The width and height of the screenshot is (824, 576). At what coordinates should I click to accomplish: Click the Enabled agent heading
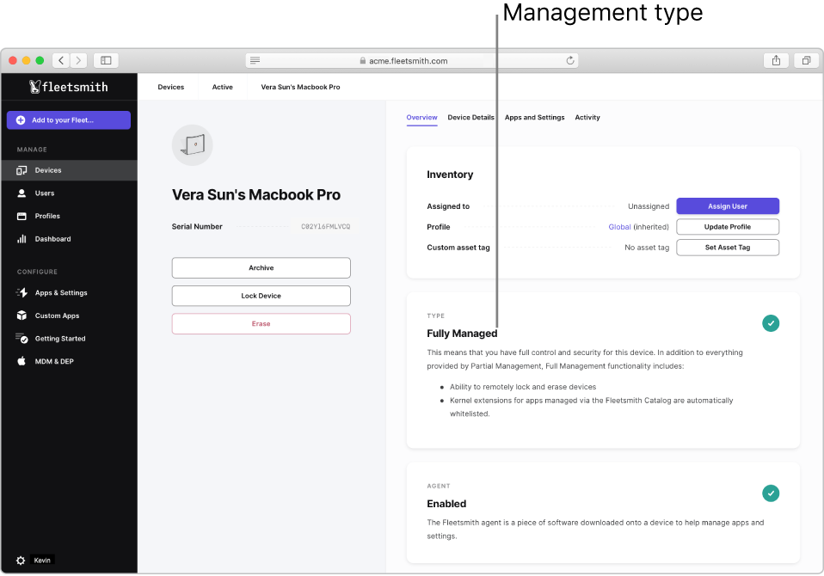click(446, 504)
